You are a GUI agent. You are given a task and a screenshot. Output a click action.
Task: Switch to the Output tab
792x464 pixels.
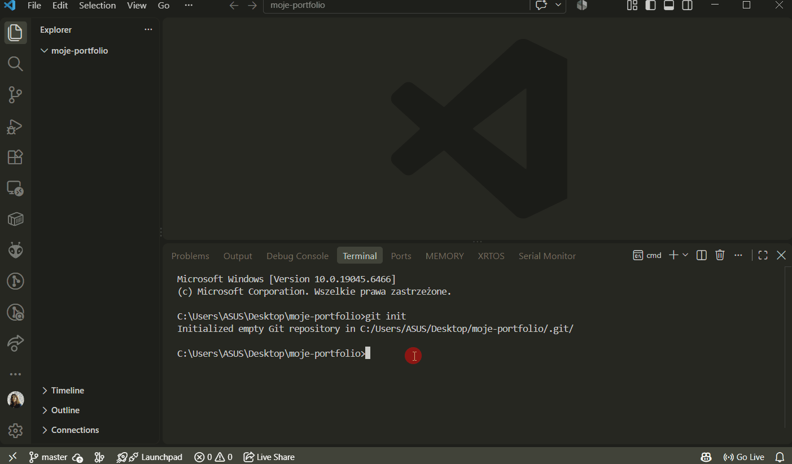click(x=238, y=256)
